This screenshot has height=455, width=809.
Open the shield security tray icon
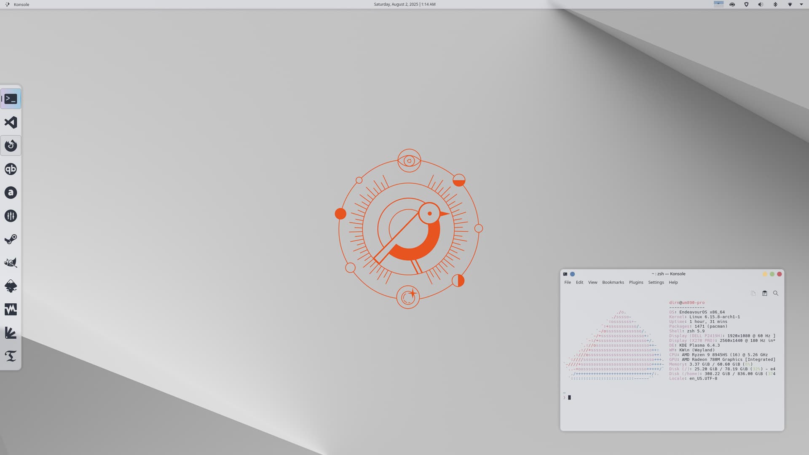[746, 4]
